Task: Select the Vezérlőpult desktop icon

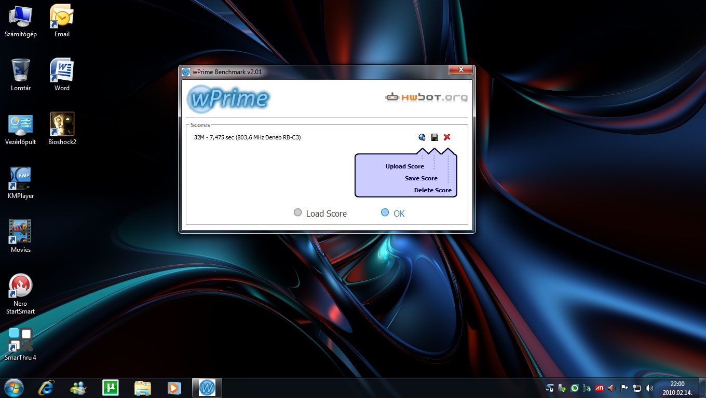Action: tap(21, 129)
